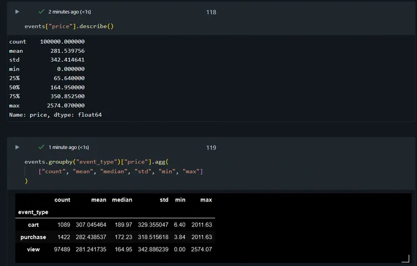
Task: Click purchase median cell 172.23
Action: [x=123, y=237]
